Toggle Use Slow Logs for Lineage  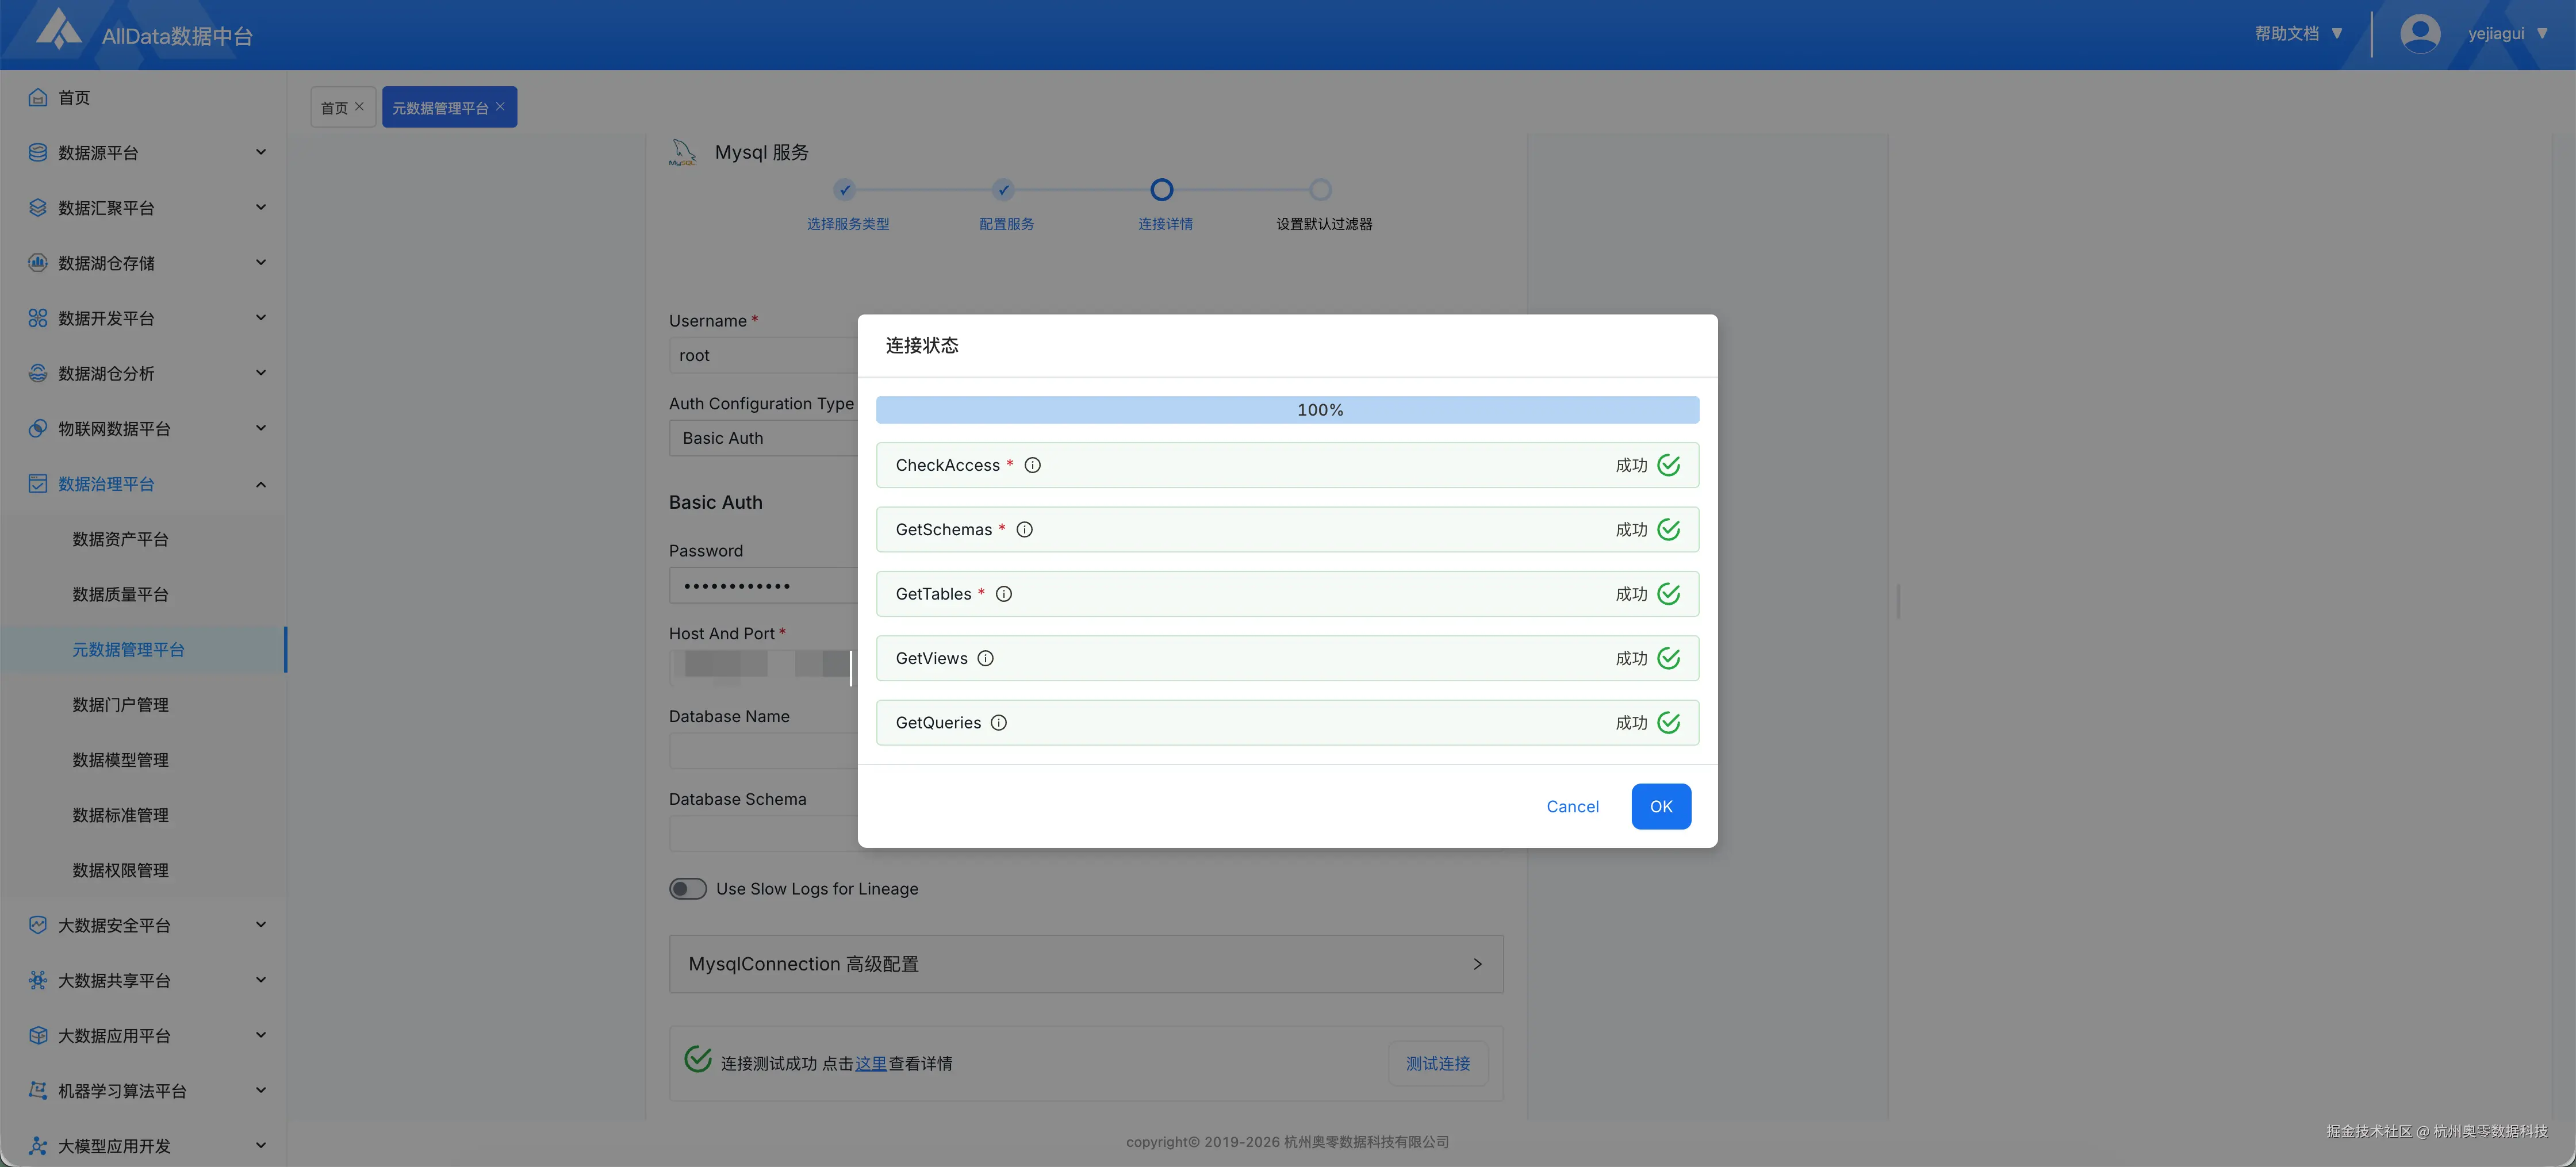(x=688, y=888)
